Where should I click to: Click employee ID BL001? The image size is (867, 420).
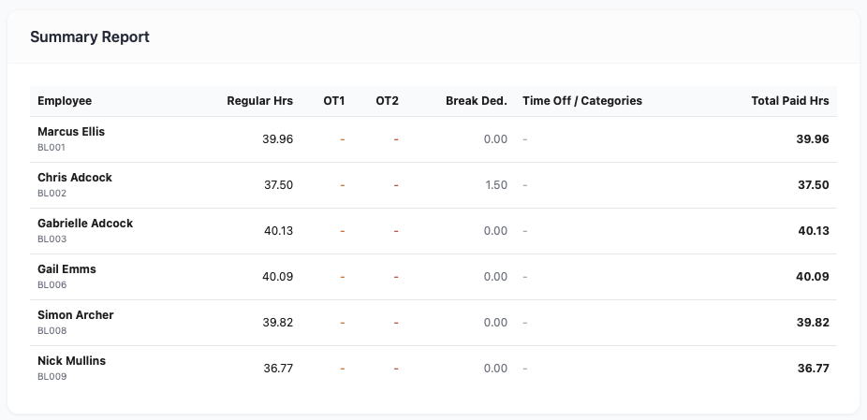(x=51, y=148)
